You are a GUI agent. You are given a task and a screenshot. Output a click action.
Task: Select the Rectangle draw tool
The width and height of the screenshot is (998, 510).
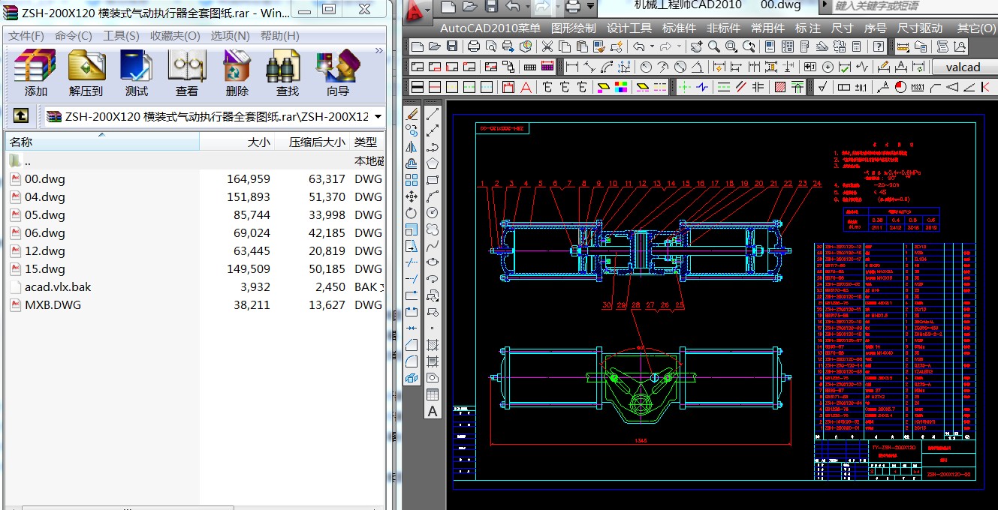click(x=433, y=180)
